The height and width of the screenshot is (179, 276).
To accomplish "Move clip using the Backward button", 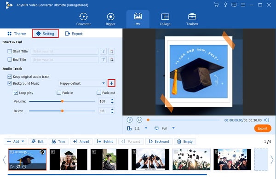I will click(x=159, y=141).
